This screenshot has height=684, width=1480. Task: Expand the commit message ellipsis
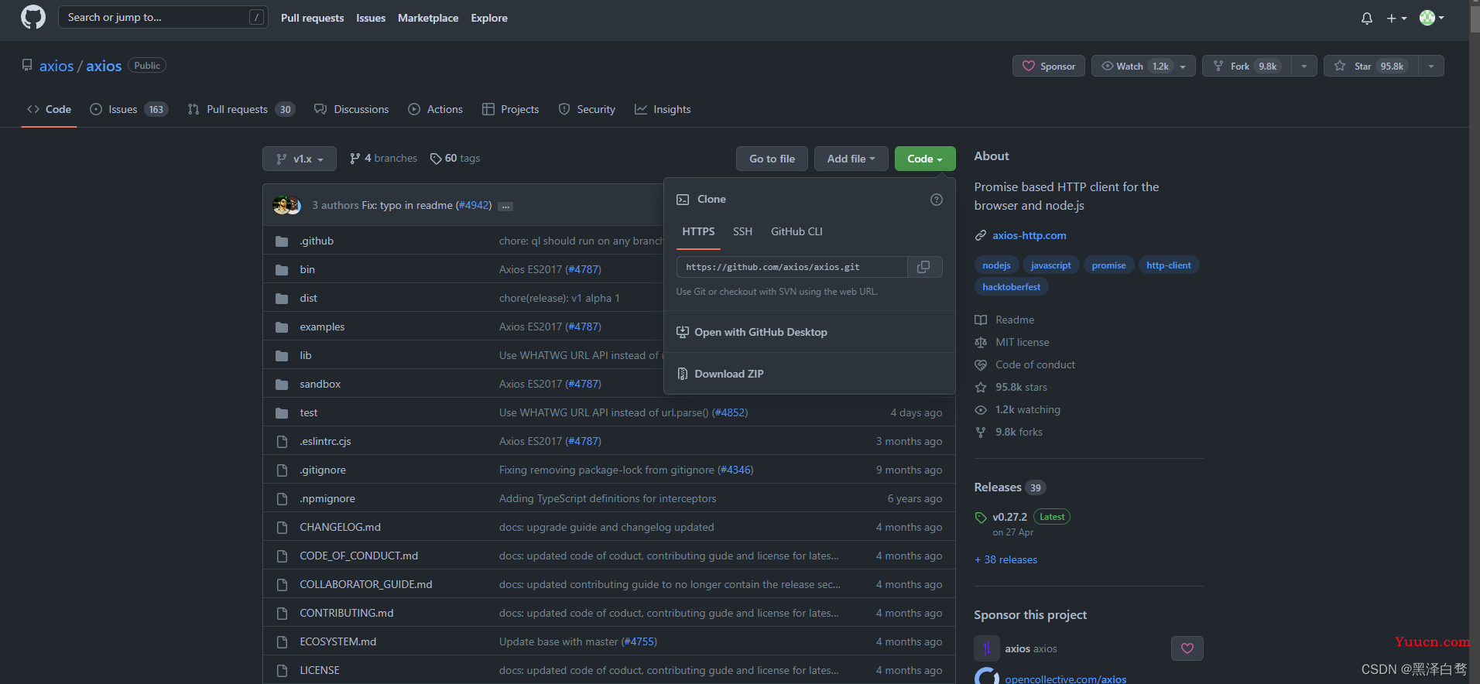click(505, 207)
